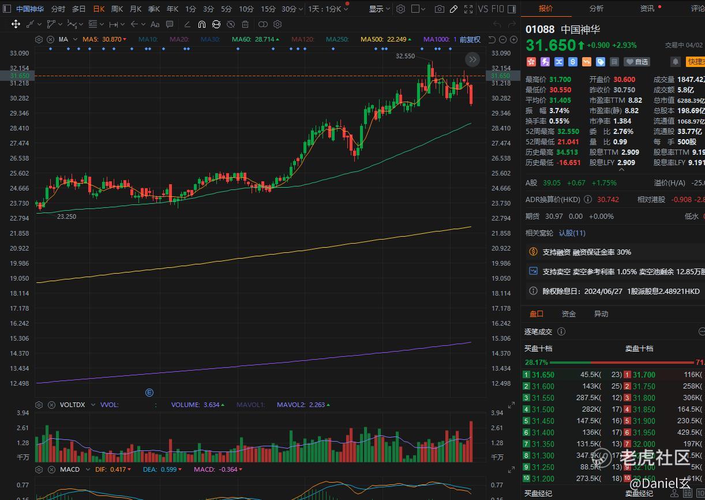Viewport: 705px width, 500px height.
Task: Add a text annotation with Aa tool
Action: 155,24
